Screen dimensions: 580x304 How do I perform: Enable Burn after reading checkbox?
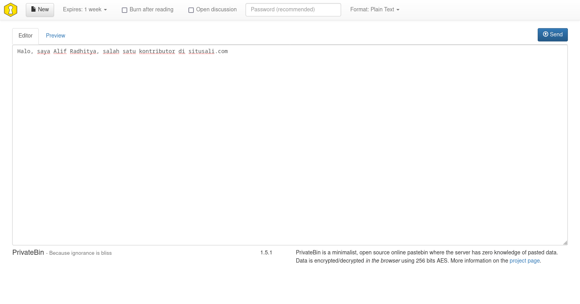125,10
